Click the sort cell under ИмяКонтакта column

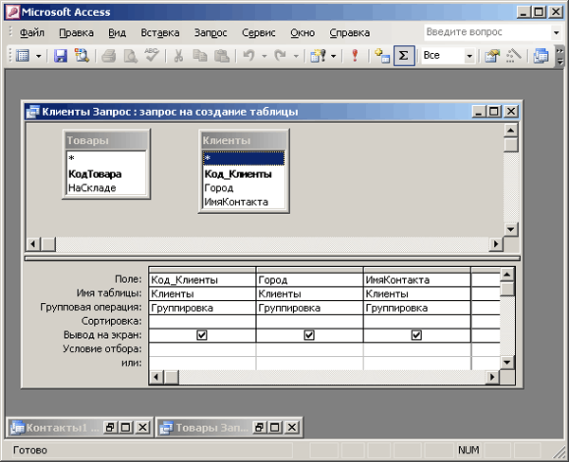[417, 322]
